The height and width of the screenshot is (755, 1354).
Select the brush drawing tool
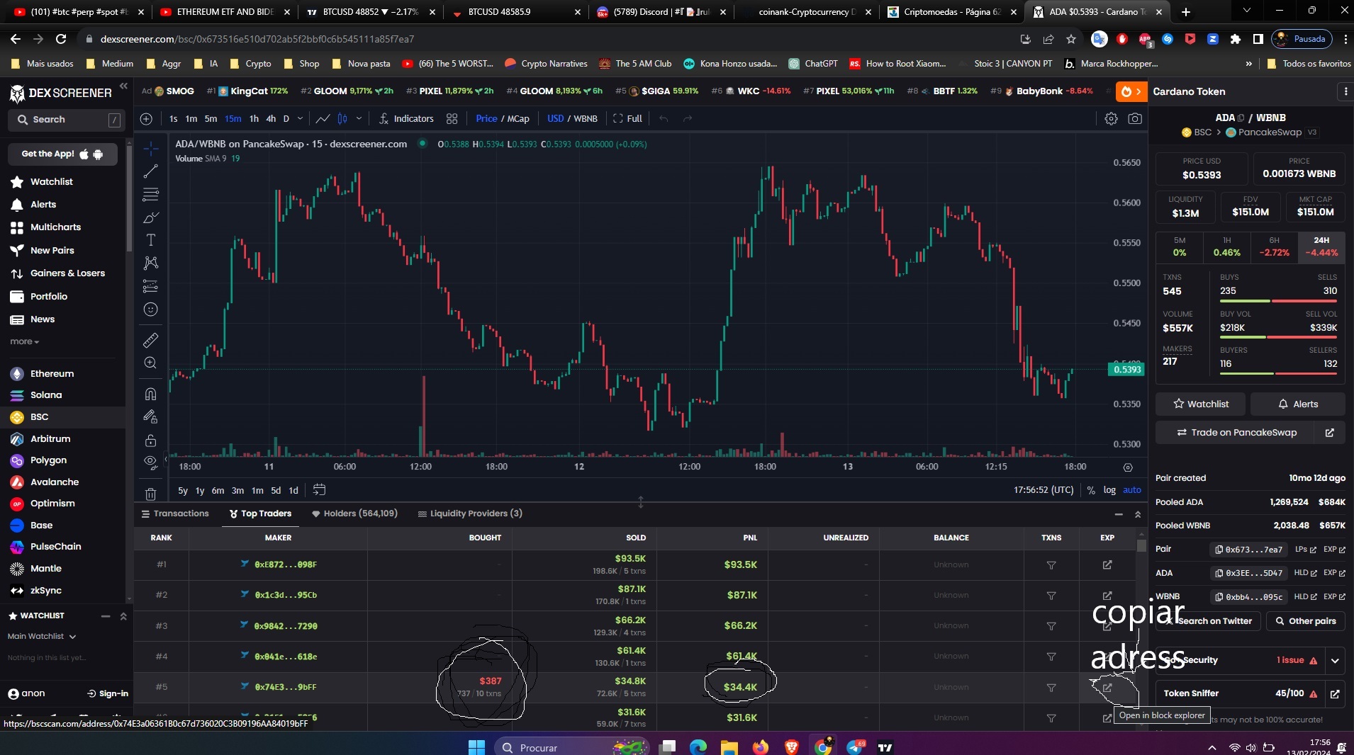pyautogui.click(x=151, y=217)
